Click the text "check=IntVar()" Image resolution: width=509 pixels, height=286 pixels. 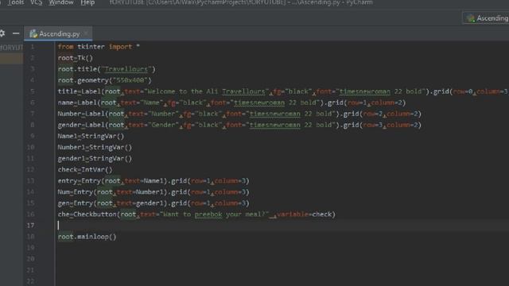tap(85, 169)
